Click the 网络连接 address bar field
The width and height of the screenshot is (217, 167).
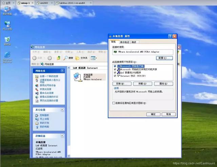(74, 64)
